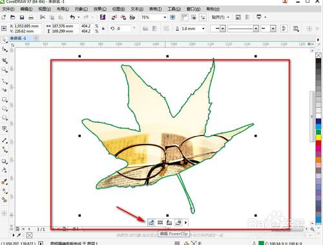Select the Interactive Fill tool
The image size is (323, 245).
coord(4,191)
